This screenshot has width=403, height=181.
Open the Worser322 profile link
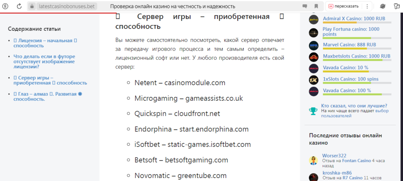coord(334,156)
